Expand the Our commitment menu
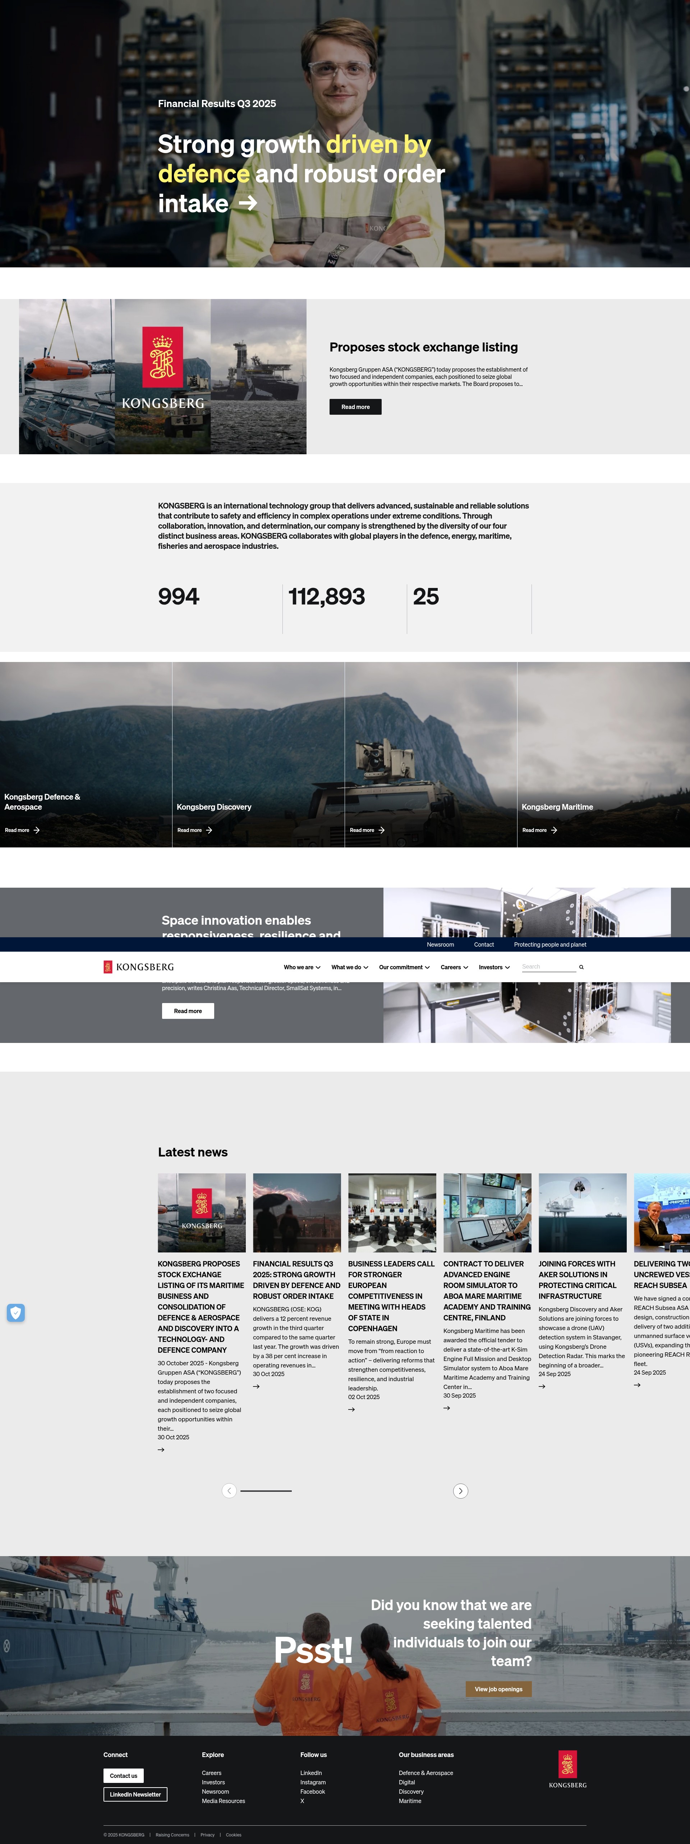Viewport: 690px width, 1844px height. [x=404, y=967]
